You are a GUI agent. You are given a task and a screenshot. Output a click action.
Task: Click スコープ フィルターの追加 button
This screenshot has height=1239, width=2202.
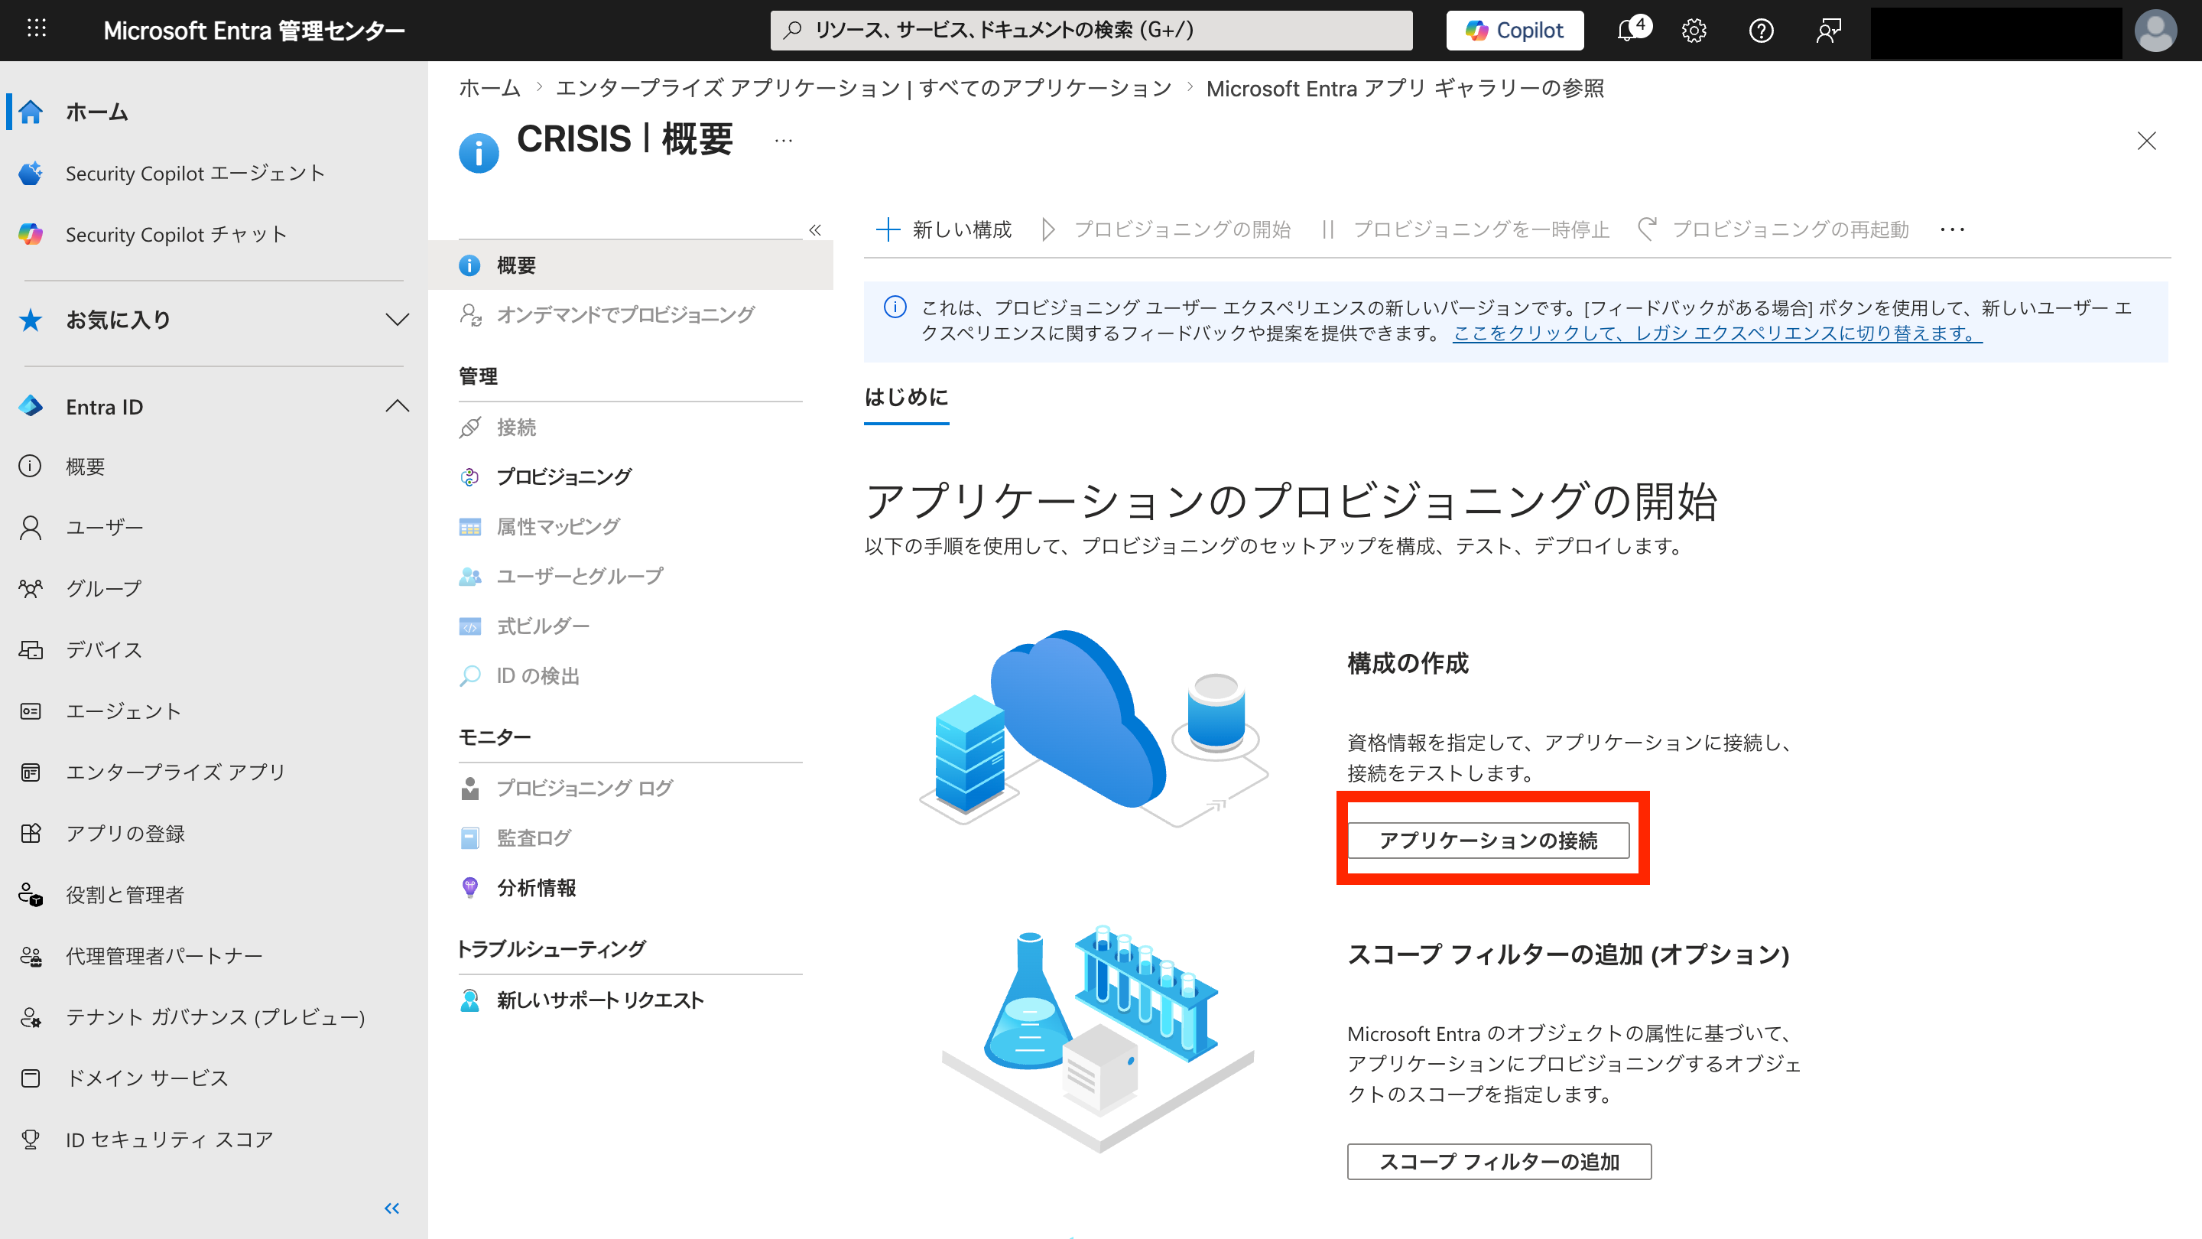click(1499, 1161)
